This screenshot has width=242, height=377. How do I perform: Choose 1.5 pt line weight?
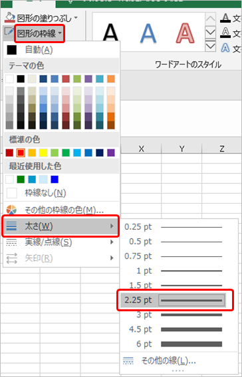[x=174, y=285]
